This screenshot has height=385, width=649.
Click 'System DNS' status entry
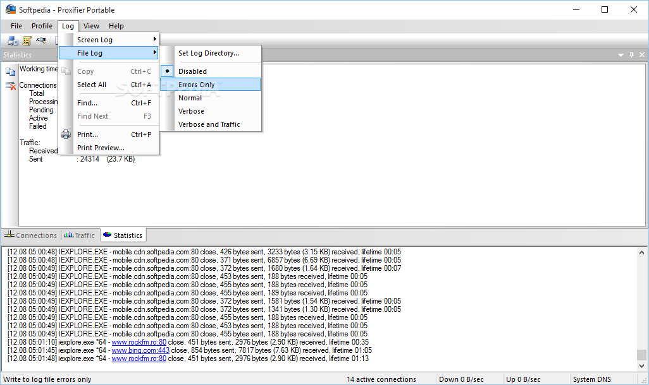[x=592, y=379]
